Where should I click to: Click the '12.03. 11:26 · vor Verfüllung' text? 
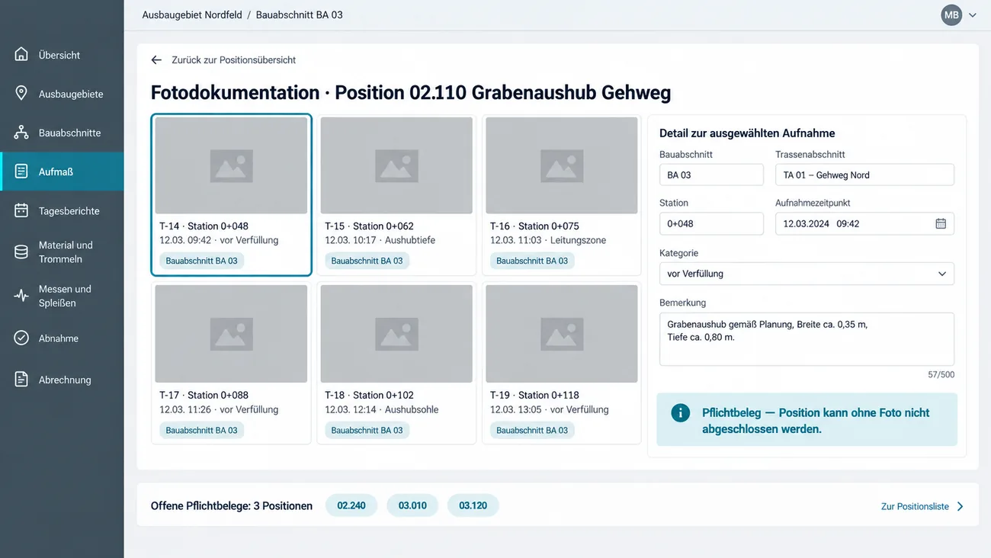tap(219, 409)
